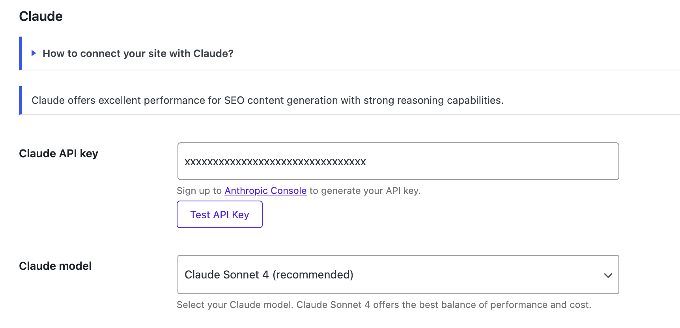Viewport: 680px width, 328px height.
Task: Open the Claude model dropdown
Action: (398, 275)
